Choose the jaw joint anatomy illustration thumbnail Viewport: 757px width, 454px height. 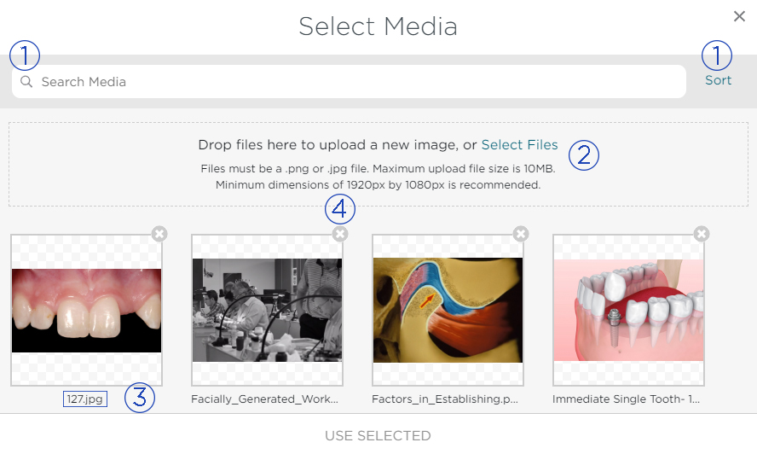point(448,311)
